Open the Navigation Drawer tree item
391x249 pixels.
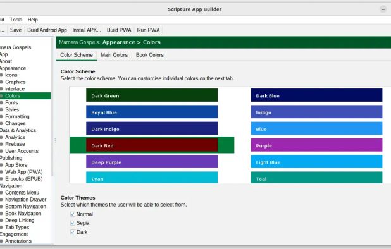26,200
